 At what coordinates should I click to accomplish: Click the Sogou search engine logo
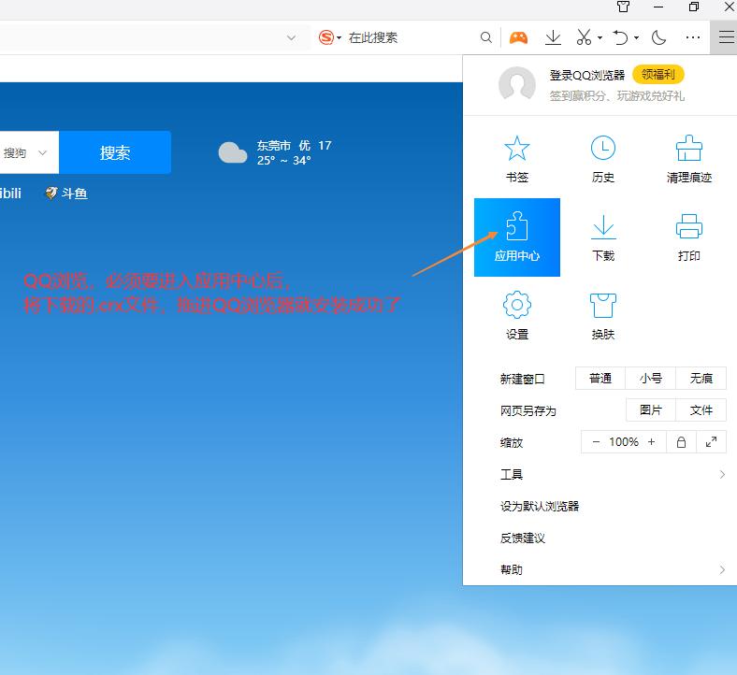[x=325, y=37]
